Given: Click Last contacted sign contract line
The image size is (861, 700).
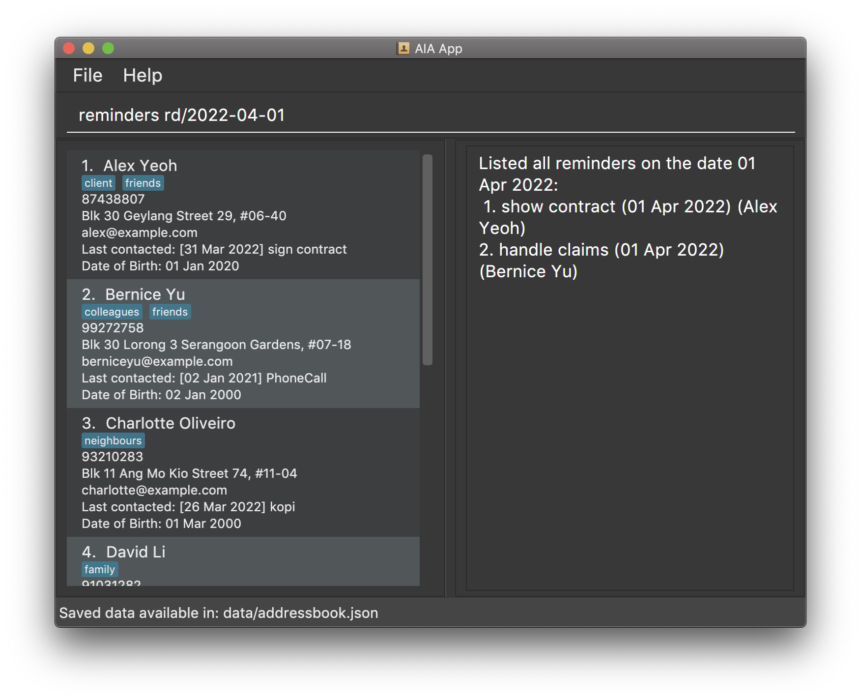Looking at the screenshot, I should coord(214,249).
